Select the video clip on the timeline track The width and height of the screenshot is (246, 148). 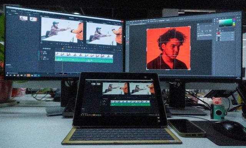tap(84, 55)
